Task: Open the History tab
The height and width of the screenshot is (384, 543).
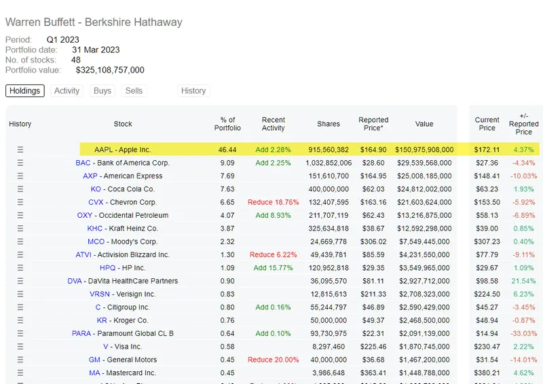Action: point(193,91)
